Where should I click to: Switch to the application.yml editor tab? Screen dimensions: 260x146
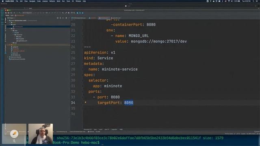pyautogui.click(x=115, y=18)
